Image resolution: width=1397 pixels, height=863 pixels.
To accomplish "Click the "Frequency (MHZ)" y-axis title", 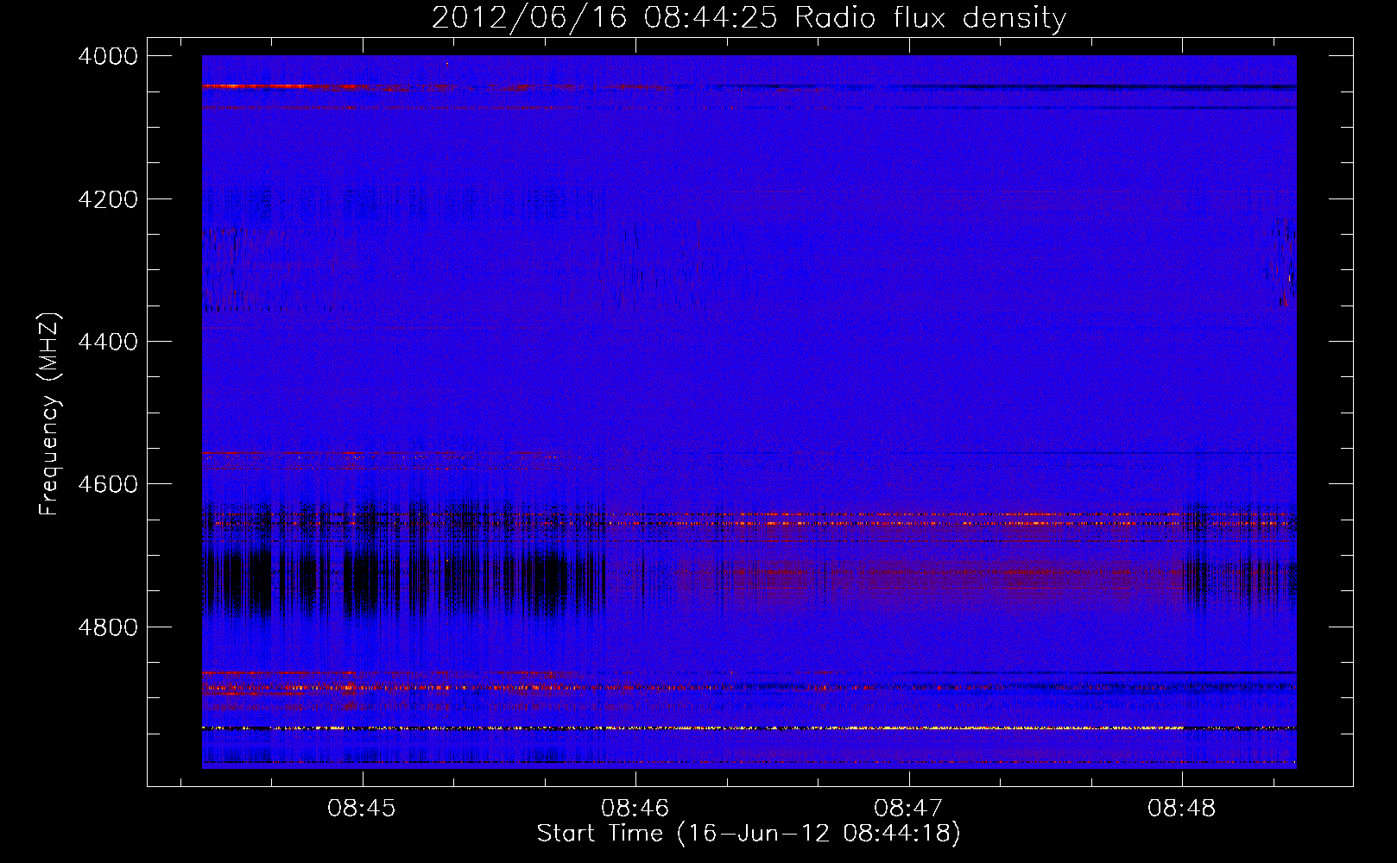I will click(50, 414).
